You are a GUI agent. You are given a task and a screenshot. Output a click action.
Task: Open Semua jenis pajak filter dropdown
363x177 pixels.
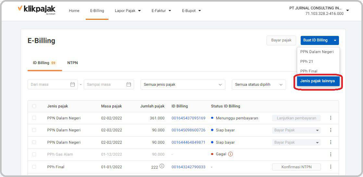click(183, 84)
